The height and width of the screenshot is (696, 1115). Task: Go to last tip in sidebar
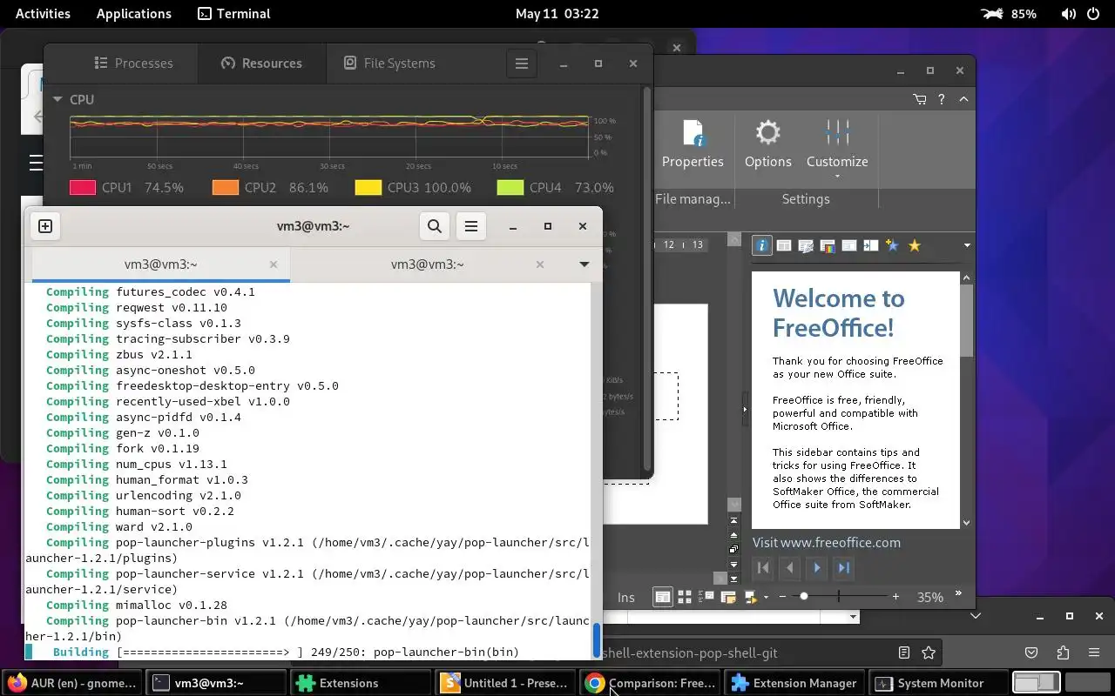844,567
